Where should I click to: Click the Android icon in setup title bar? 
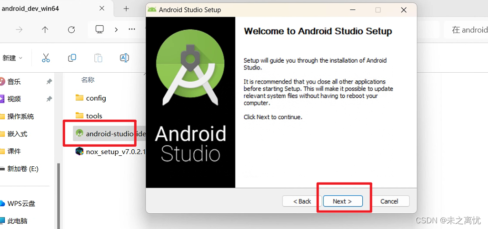152,10
